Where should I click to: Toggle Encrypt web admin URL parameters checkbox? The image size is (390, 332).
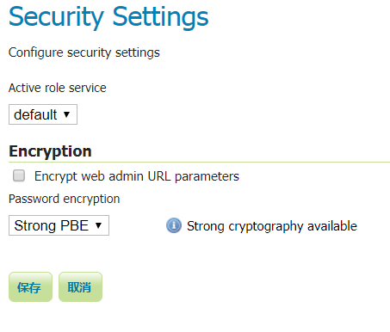coord(19,175)
